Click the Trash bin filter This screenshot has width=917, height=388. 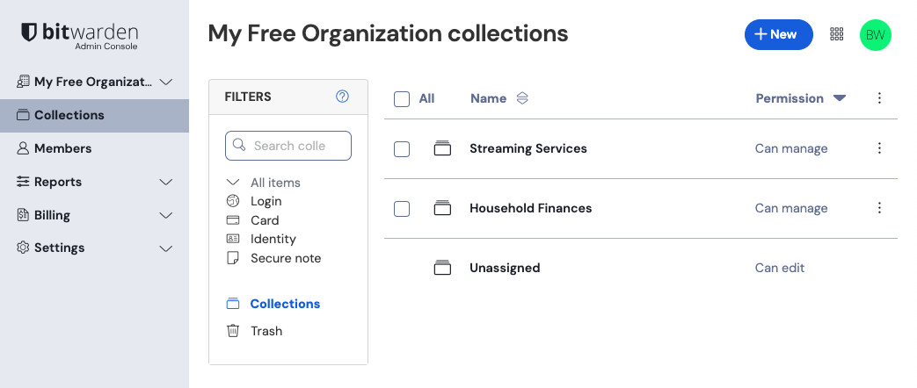pyautogui.click(x=266, y=331)
